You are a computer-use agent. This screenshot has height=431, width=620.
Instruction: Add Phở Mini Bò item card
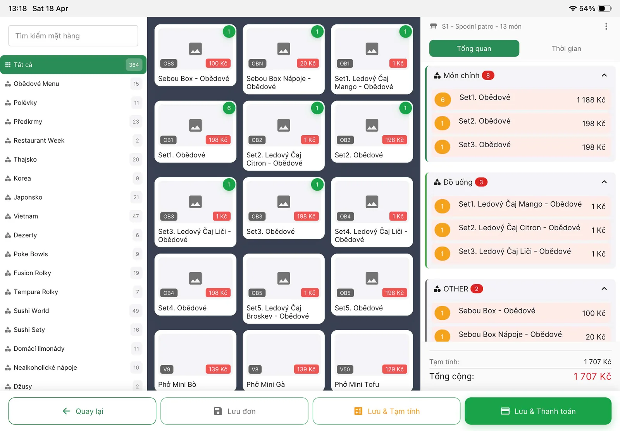click(x=195, y=360)
